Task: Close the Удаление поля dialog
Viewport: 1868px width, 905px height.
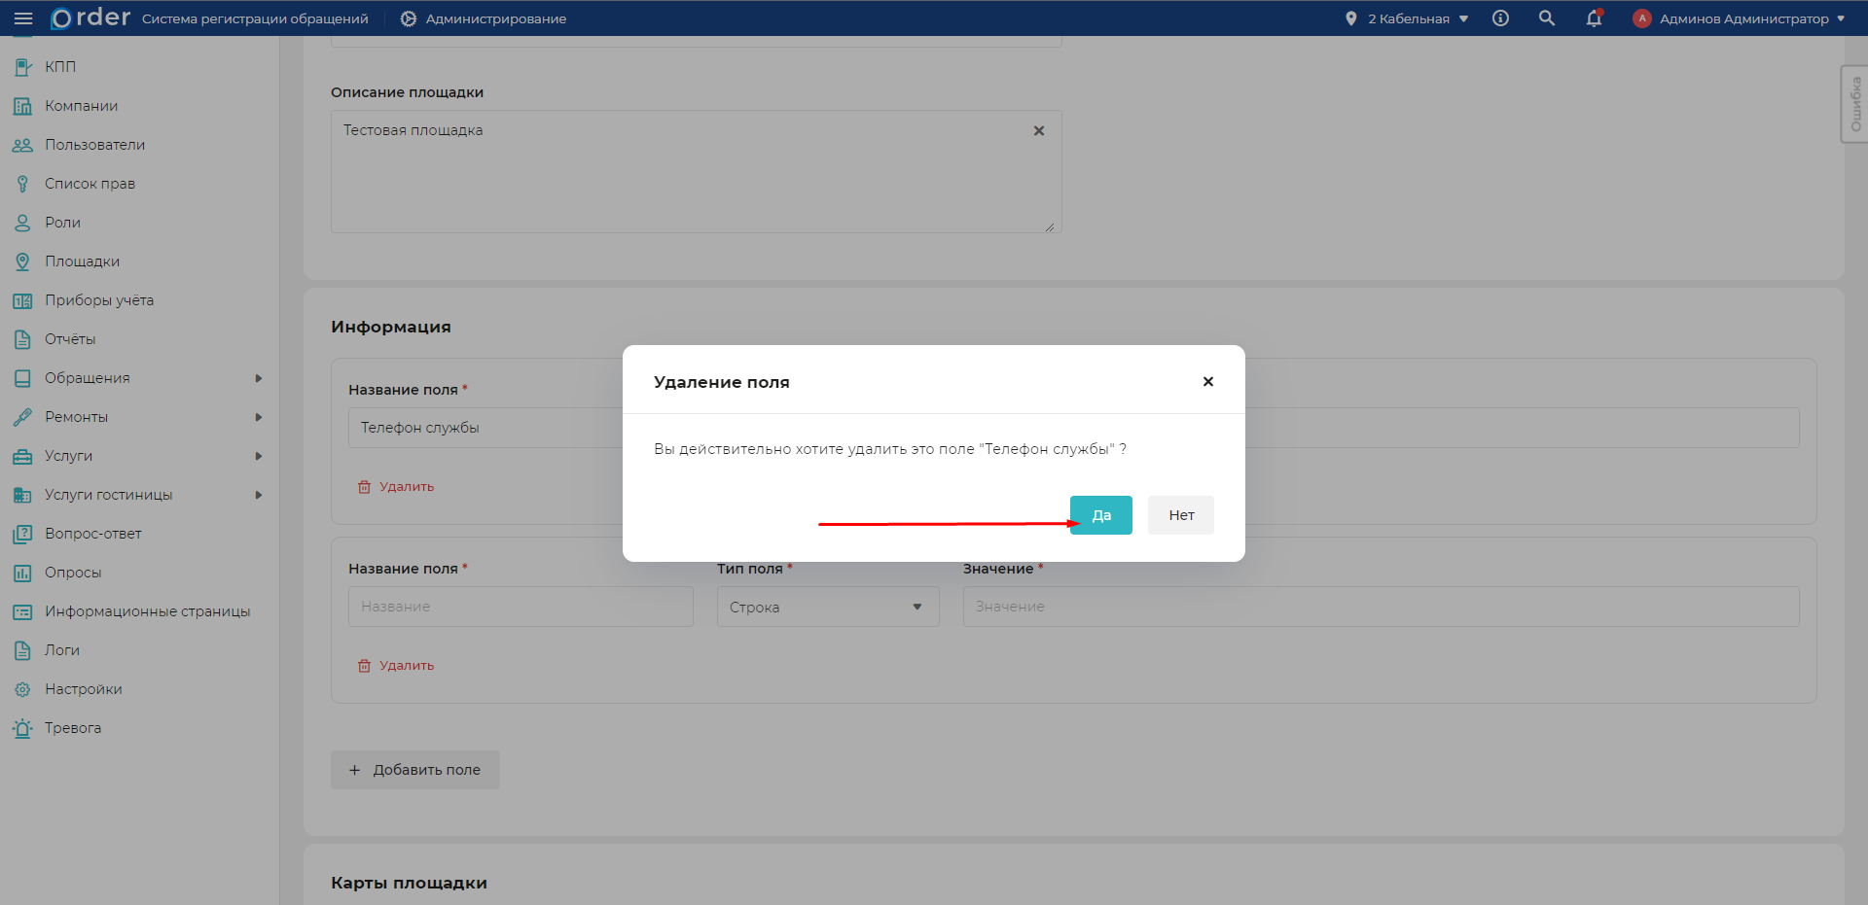Action: coord(1207,382)
